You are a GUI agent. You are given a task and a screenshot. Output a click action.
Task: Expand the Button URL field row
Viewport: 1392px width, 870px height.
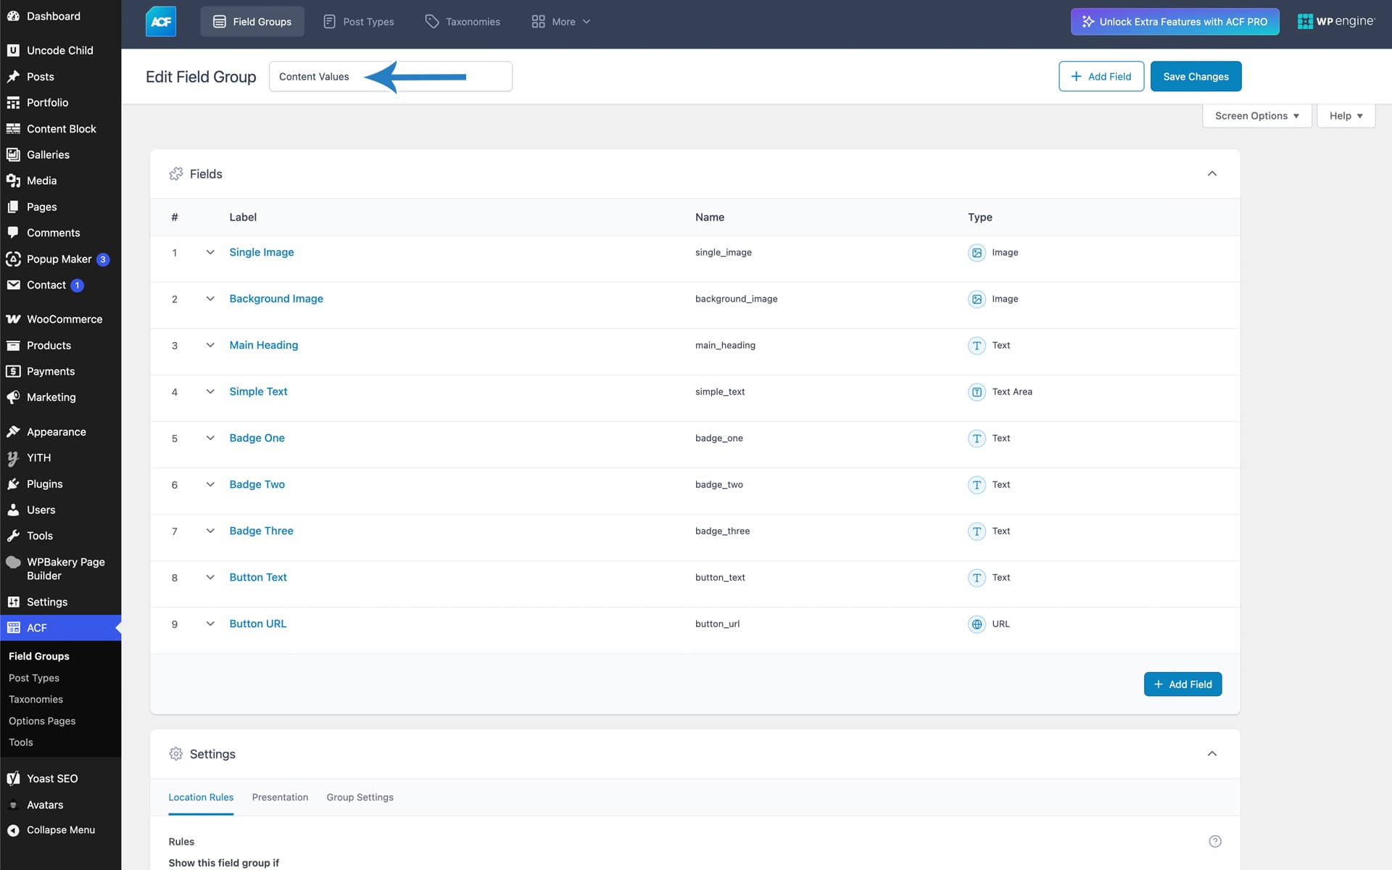click(x=210, y=623)
